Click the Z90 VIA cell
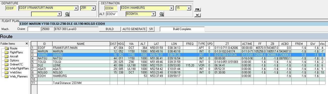This screenshot has width=328, height=94. tap(131, 62)
